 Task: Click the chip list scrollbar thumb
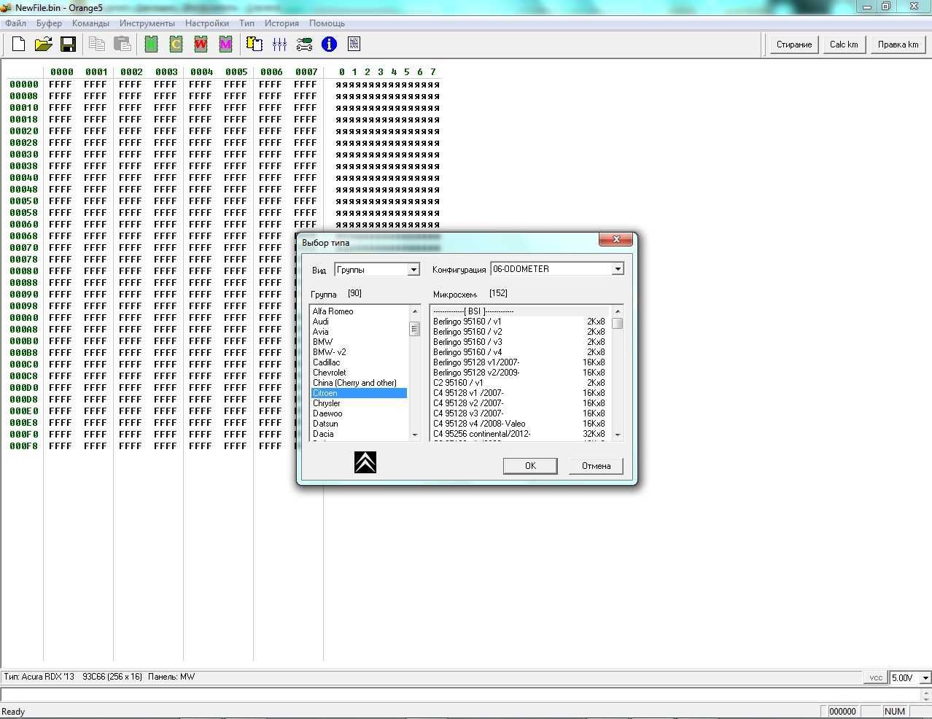[618, 323]
